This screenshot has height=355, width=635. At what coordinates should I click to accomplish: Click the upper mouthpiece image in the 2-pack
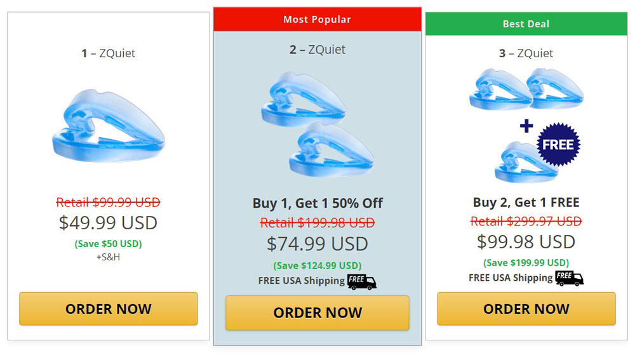(x=302, y=98)
